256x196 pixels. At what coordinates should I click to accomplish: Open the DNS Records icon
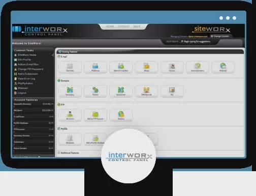146,91
